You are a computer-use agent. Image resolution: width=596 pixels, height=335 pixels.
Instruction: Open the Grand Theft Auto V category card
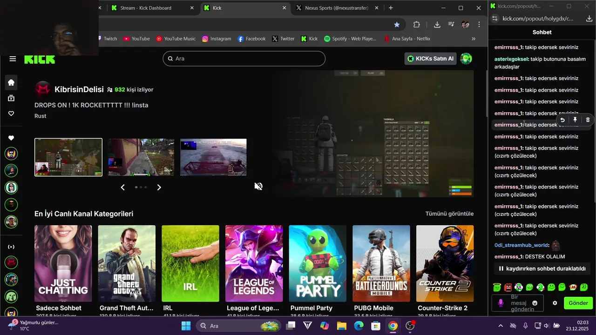[127, 263]
